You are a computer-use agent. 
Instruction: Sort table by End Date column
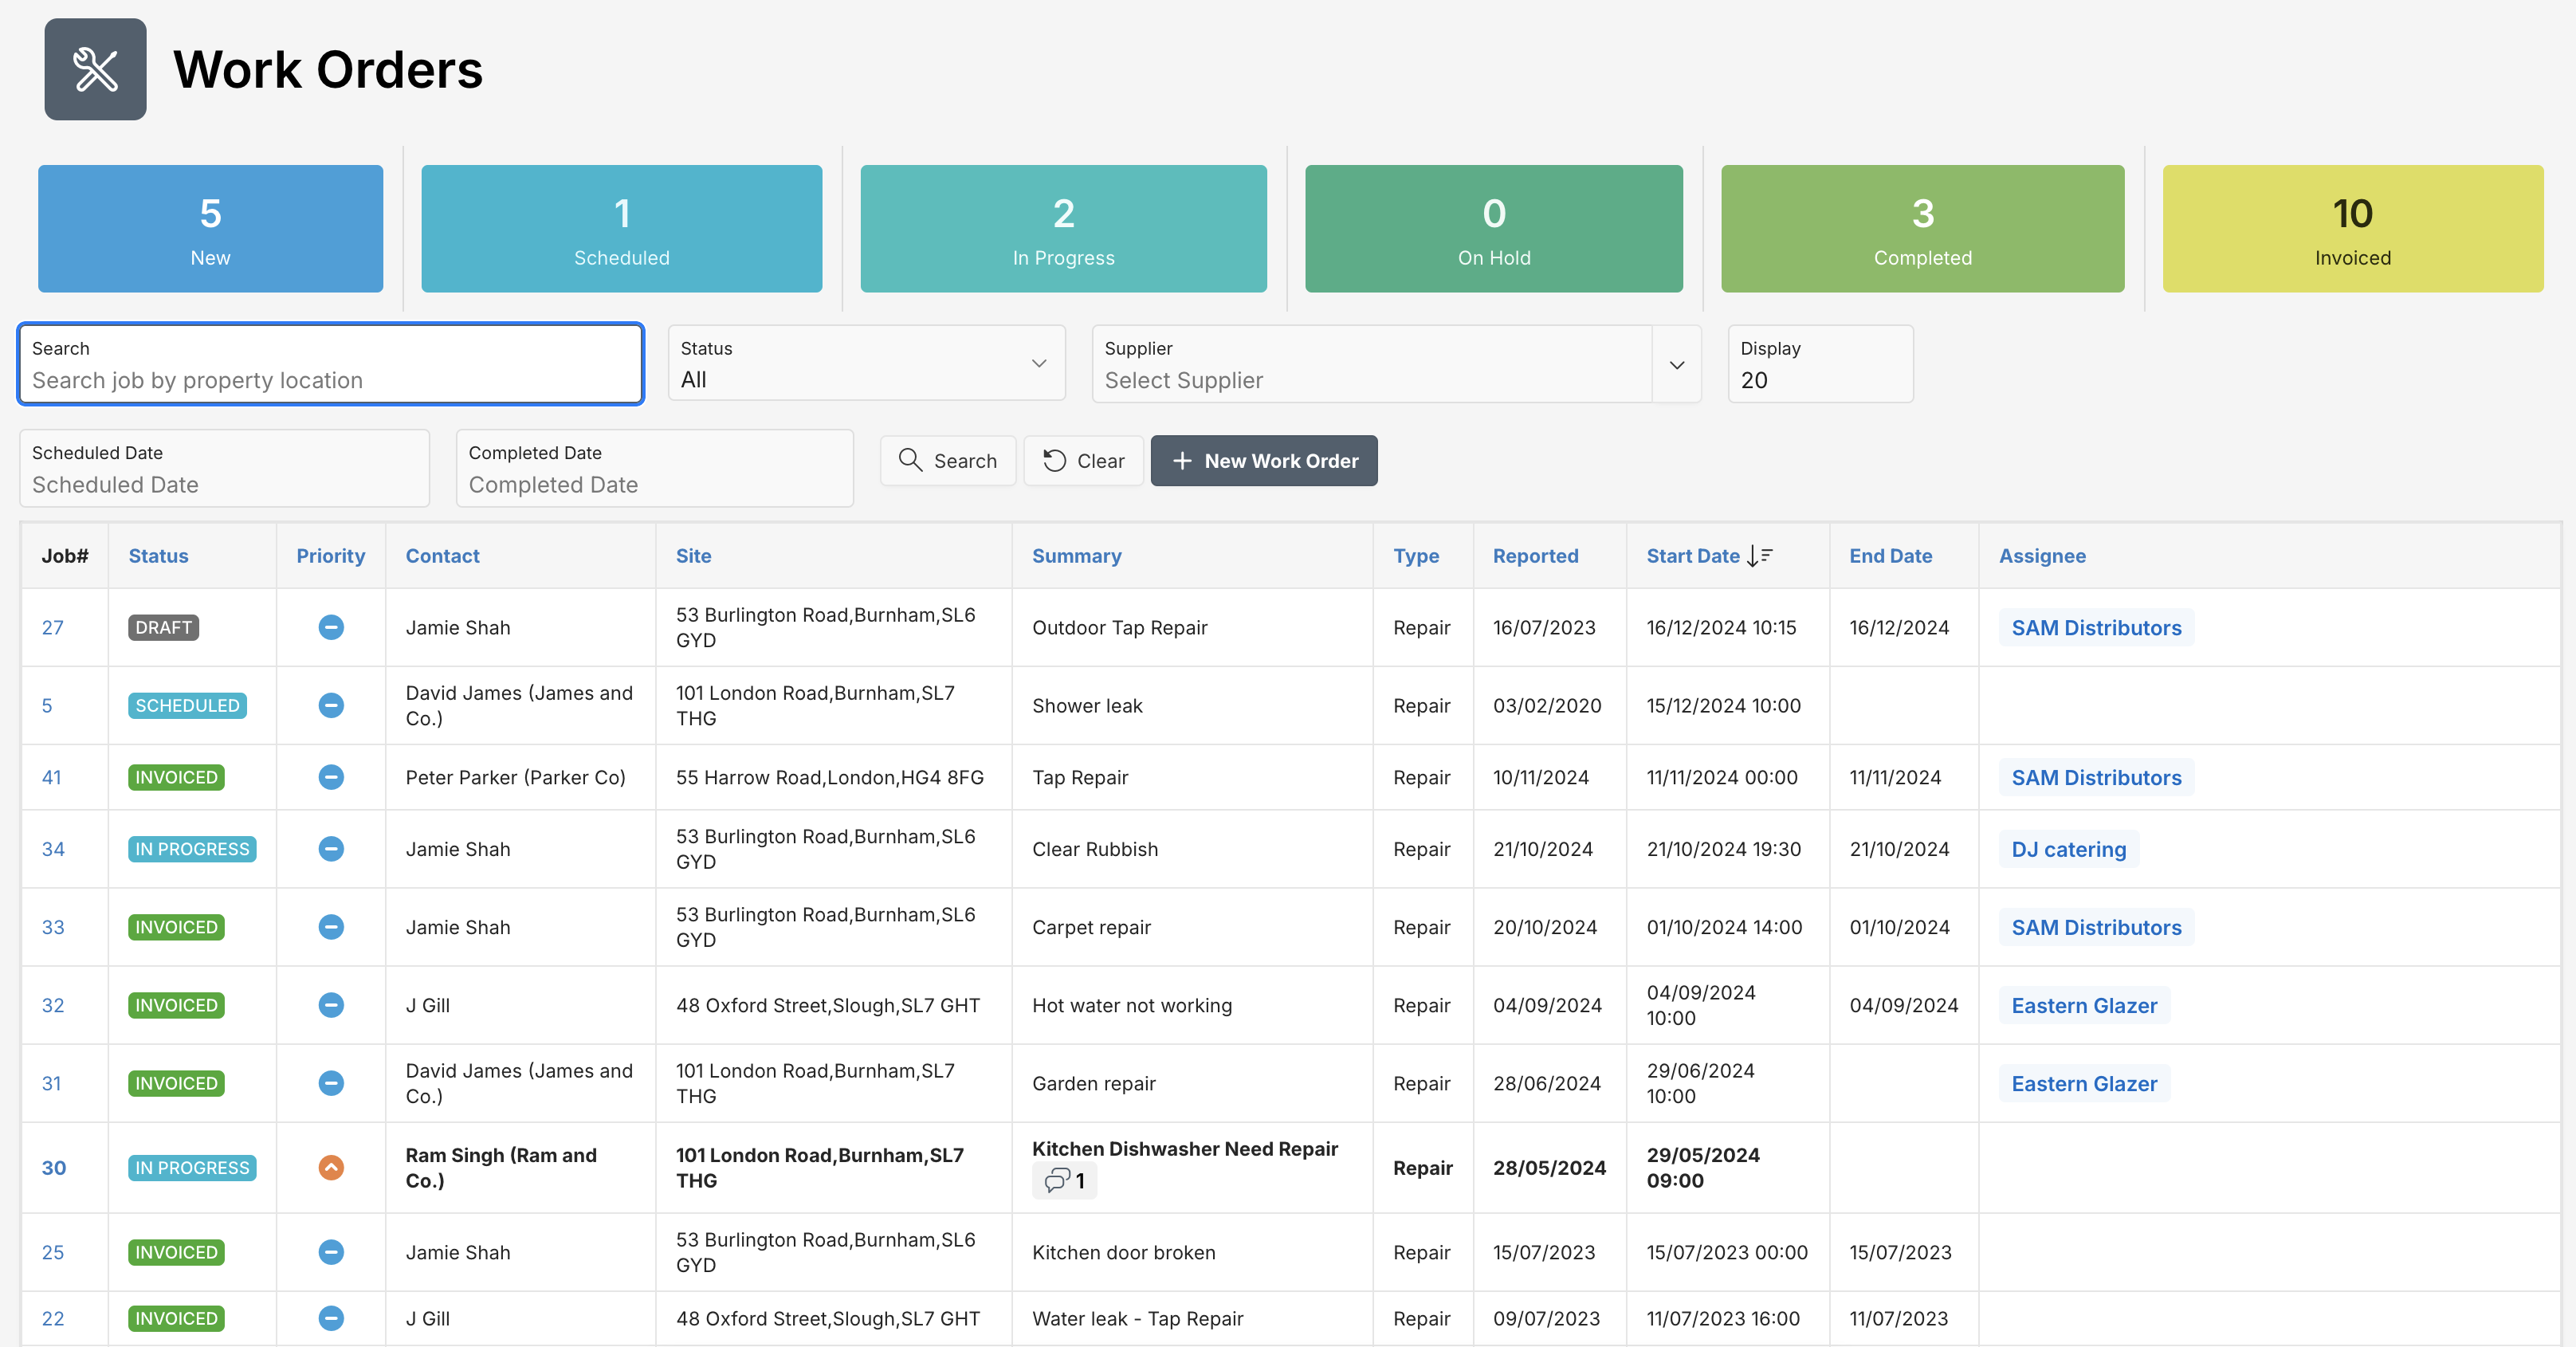[1890, 556]
